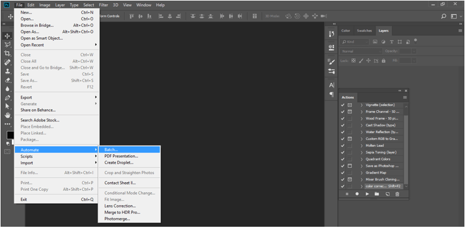Toggle the checkmark for Molten Lead action
This screenshot has height=228, width=465.
(343, 146)
